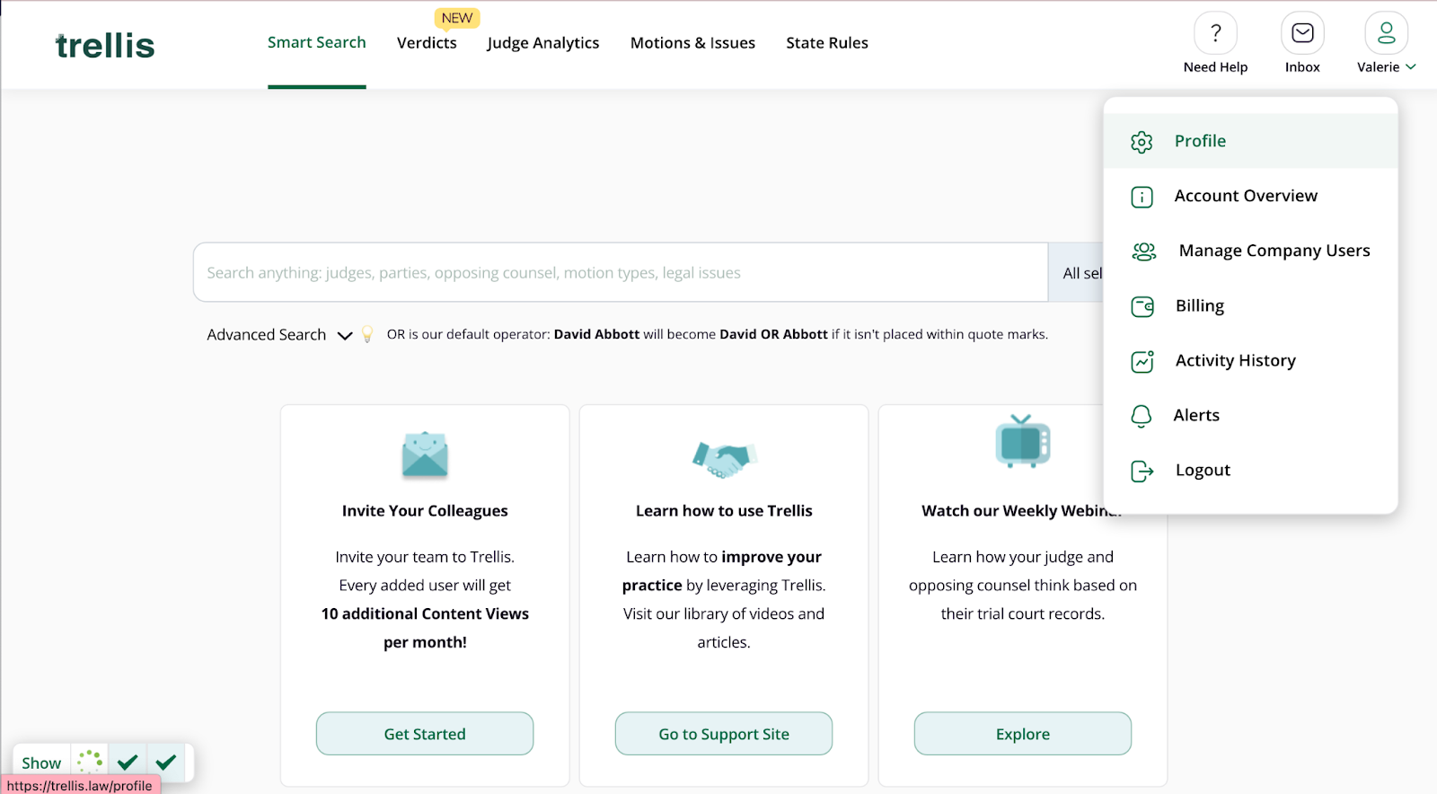The height and width of the screenshot is (794, 1437).
Task: Open the Motions & Issues tab
Action: (x=692, y=42)
